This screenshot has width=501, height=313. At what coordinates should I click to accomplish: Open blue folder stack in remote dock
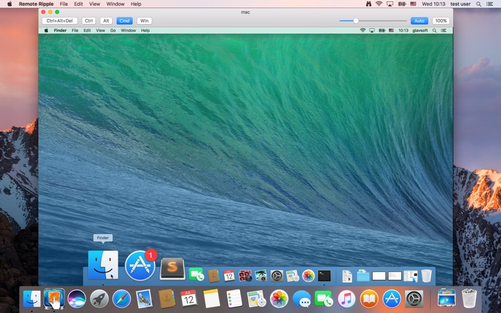(363, 275)
